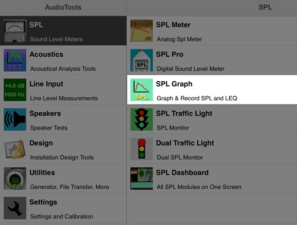The width and height of the screenshot is (297, 225).
Task: Open the Acoustics FFT icon
Action: pos(15,60)
